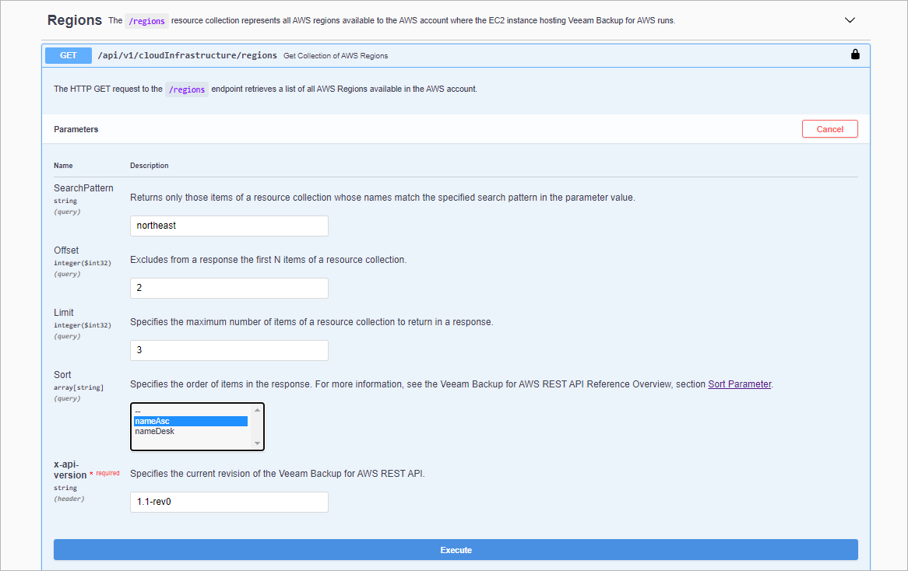The width and height of the screenshot is (908, 571).
Task: Click the Description column header
Action: pos(150,166)
